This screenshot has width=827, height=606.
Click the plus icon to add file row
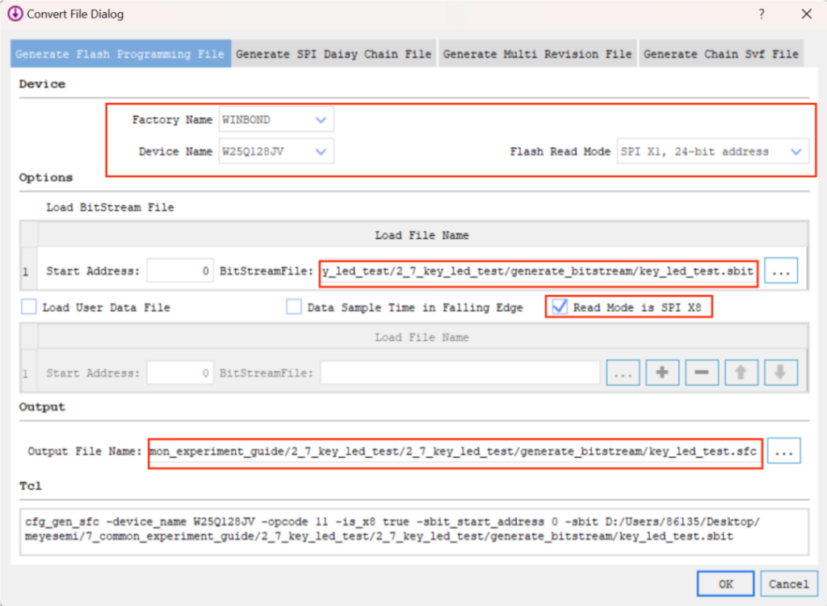click(662, 372)
